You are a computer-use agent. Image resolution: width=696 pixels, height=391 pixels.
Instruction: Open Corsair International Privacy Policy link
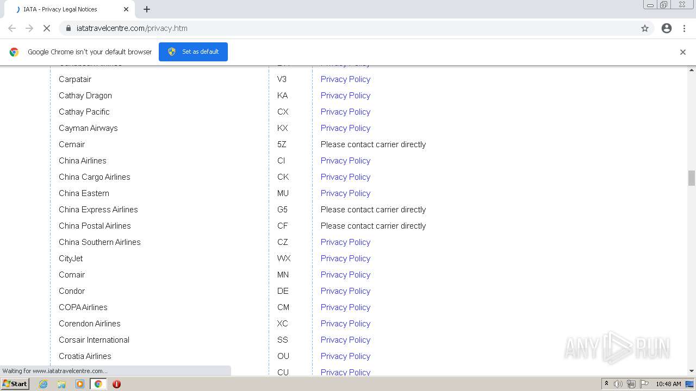345,340
